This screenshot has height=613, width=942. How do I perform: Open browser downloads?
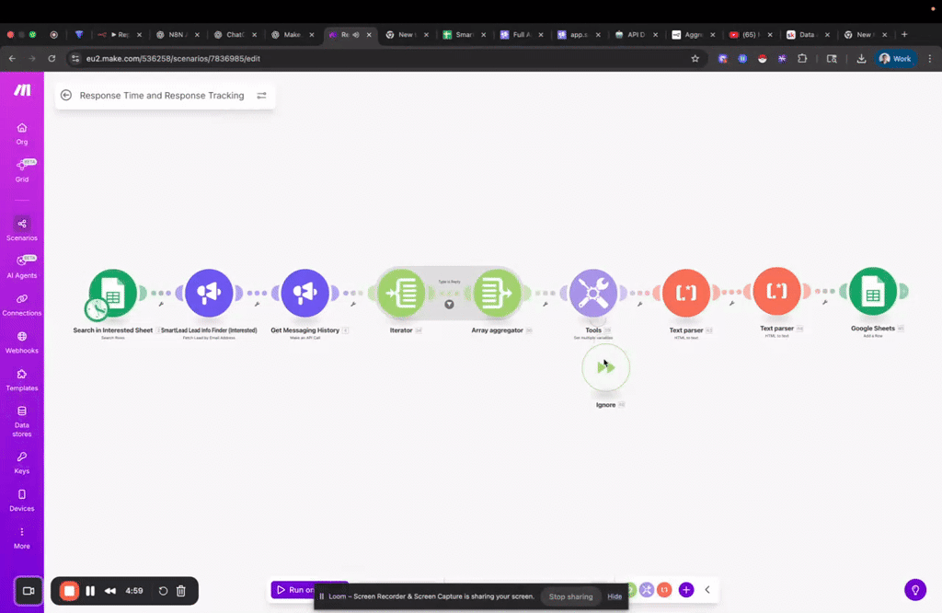861,58
